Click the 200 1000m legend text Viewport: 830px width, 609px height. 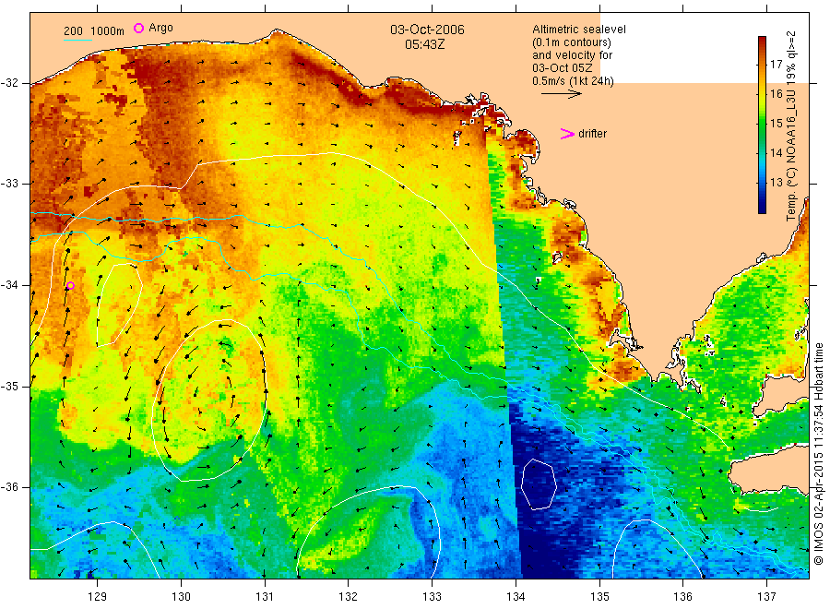[x=94, y=31]
